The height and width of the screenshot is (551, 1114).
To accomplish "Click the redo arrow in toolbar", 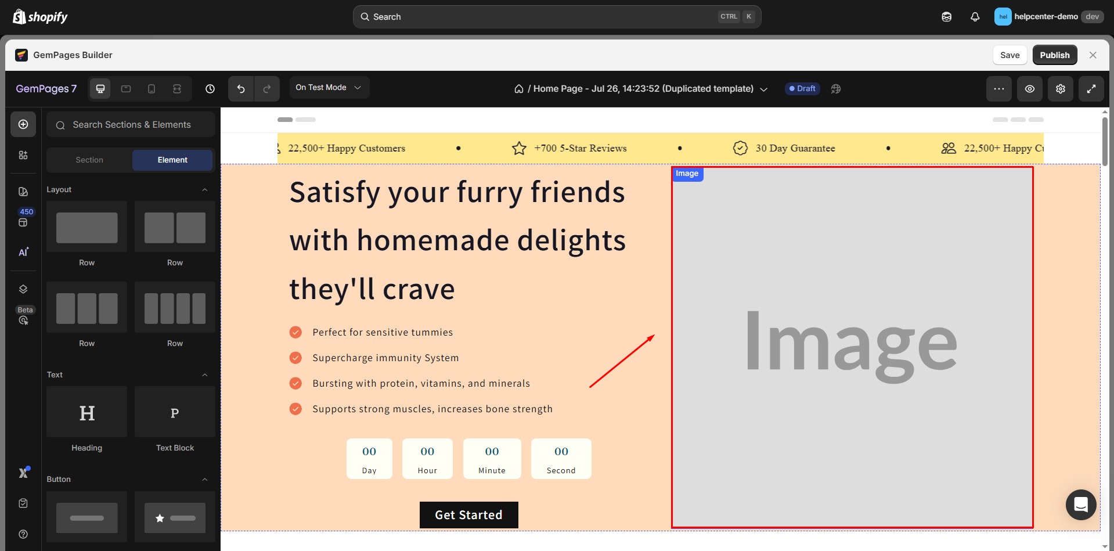I will [267, 89].
